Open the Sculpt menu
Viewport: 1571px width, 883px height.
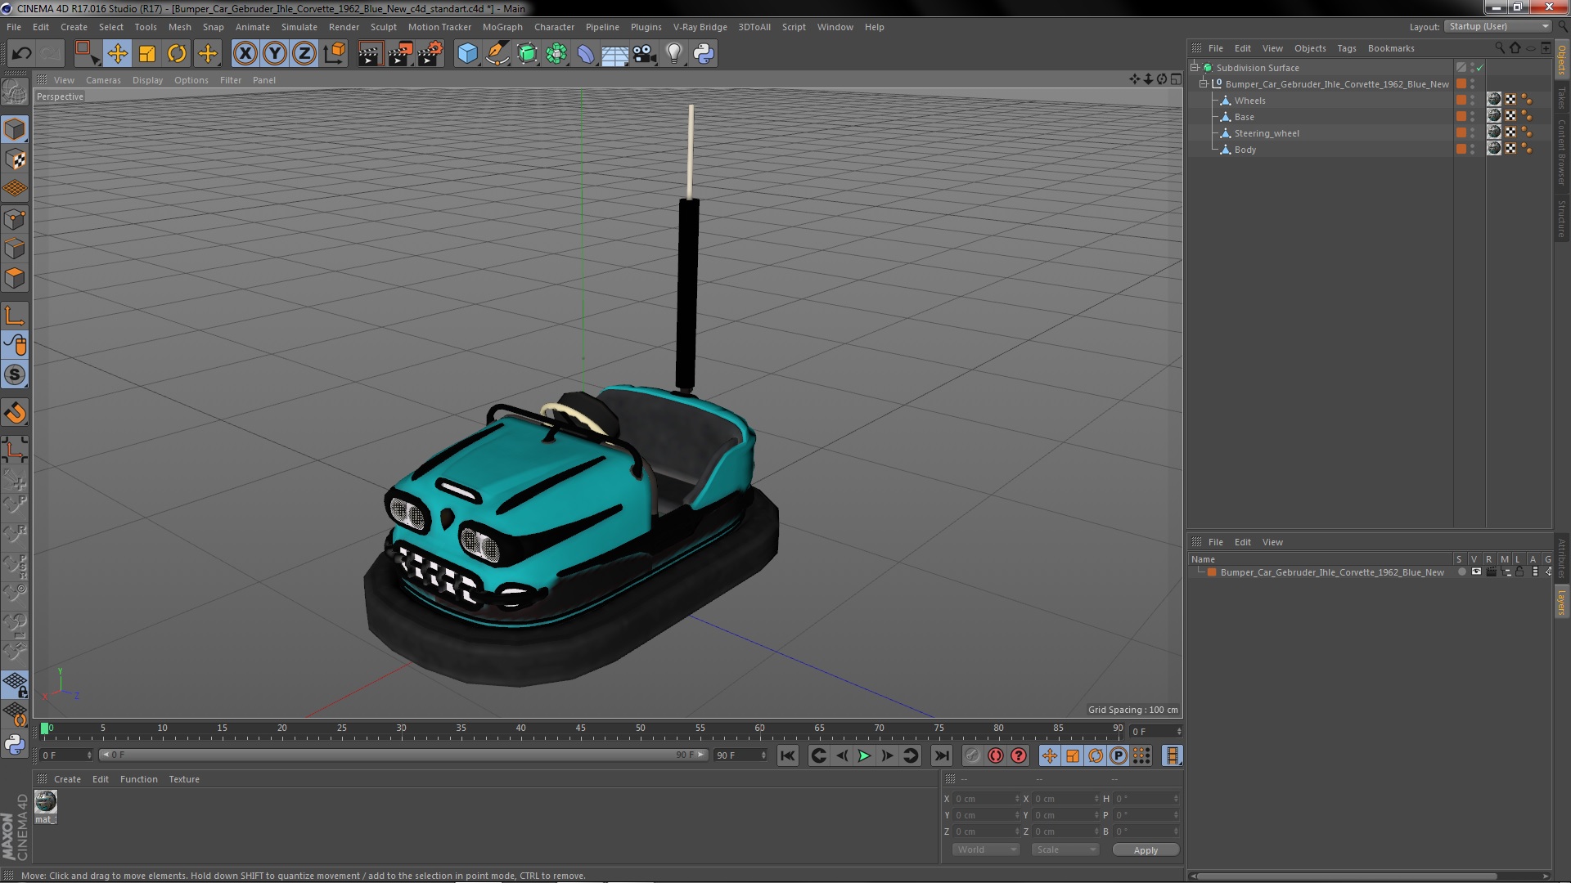384,27
